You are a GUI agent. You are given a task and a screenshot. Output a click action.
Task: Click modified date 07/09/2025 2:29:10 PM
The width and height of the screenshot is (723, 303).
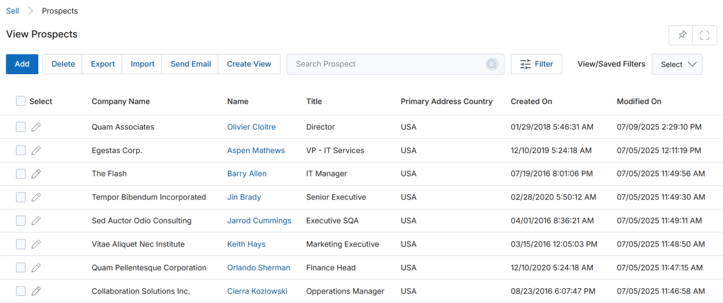(659, 127)
